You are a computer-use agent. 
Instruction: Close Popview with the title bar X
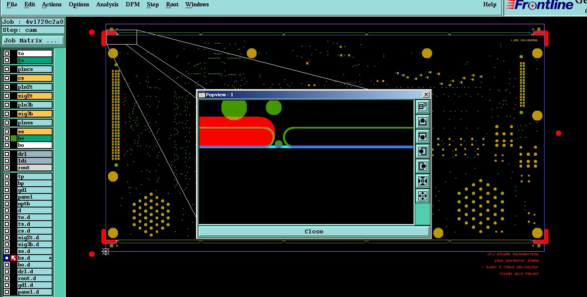[426, 95]
